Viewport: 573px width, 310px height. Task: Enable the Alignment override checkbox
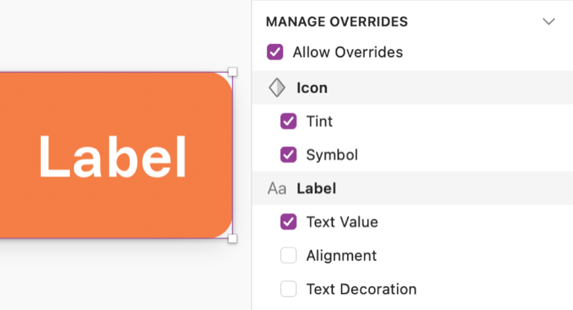pyautogui.click(x=289, y=256)
